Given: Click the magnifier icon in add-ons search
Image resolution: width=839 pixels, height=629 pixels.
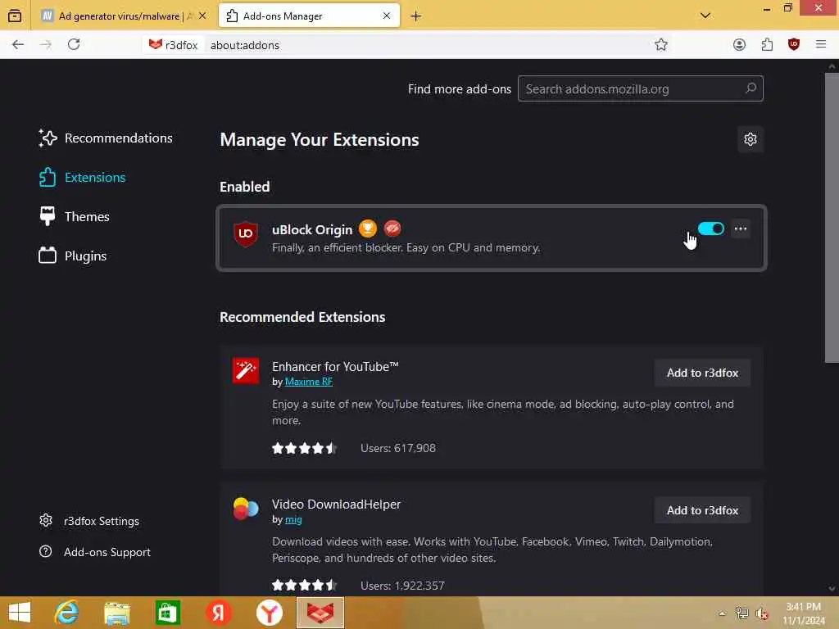Looking at the screenshot, I should (751, 88).
